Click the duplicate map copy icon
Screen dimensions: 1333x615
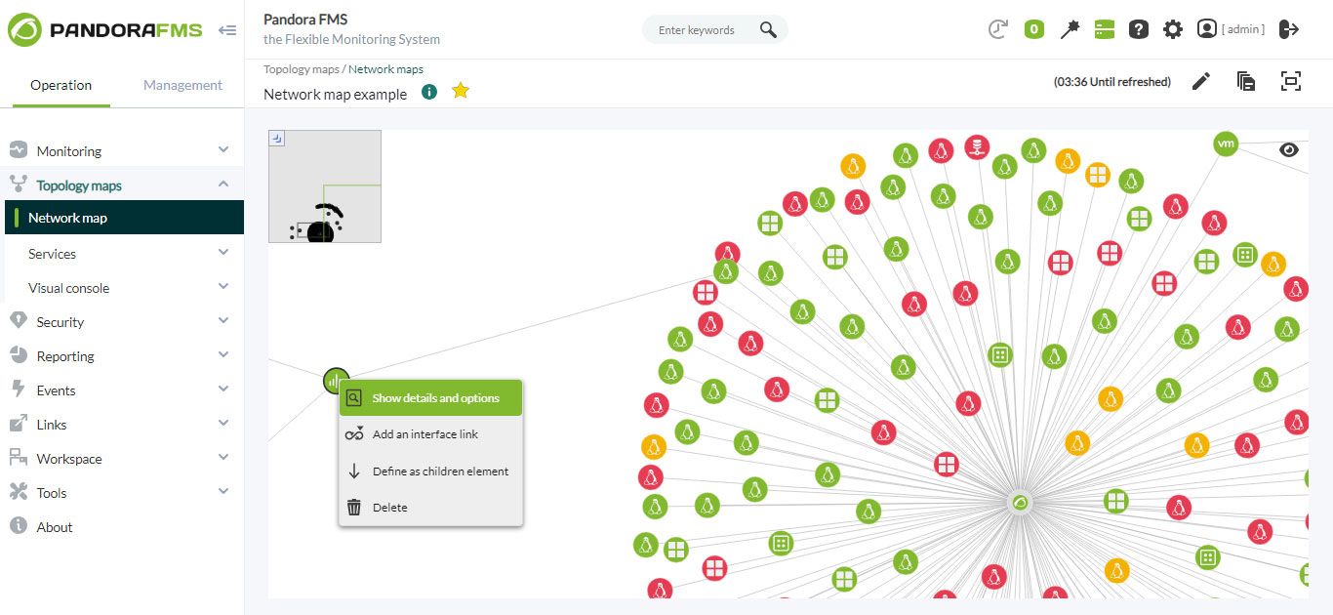1246,82
